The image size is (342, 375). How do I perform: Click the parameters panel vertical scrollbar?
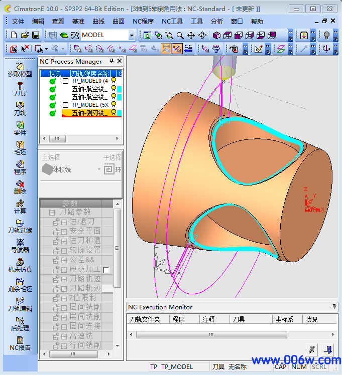tap(118, 248)
